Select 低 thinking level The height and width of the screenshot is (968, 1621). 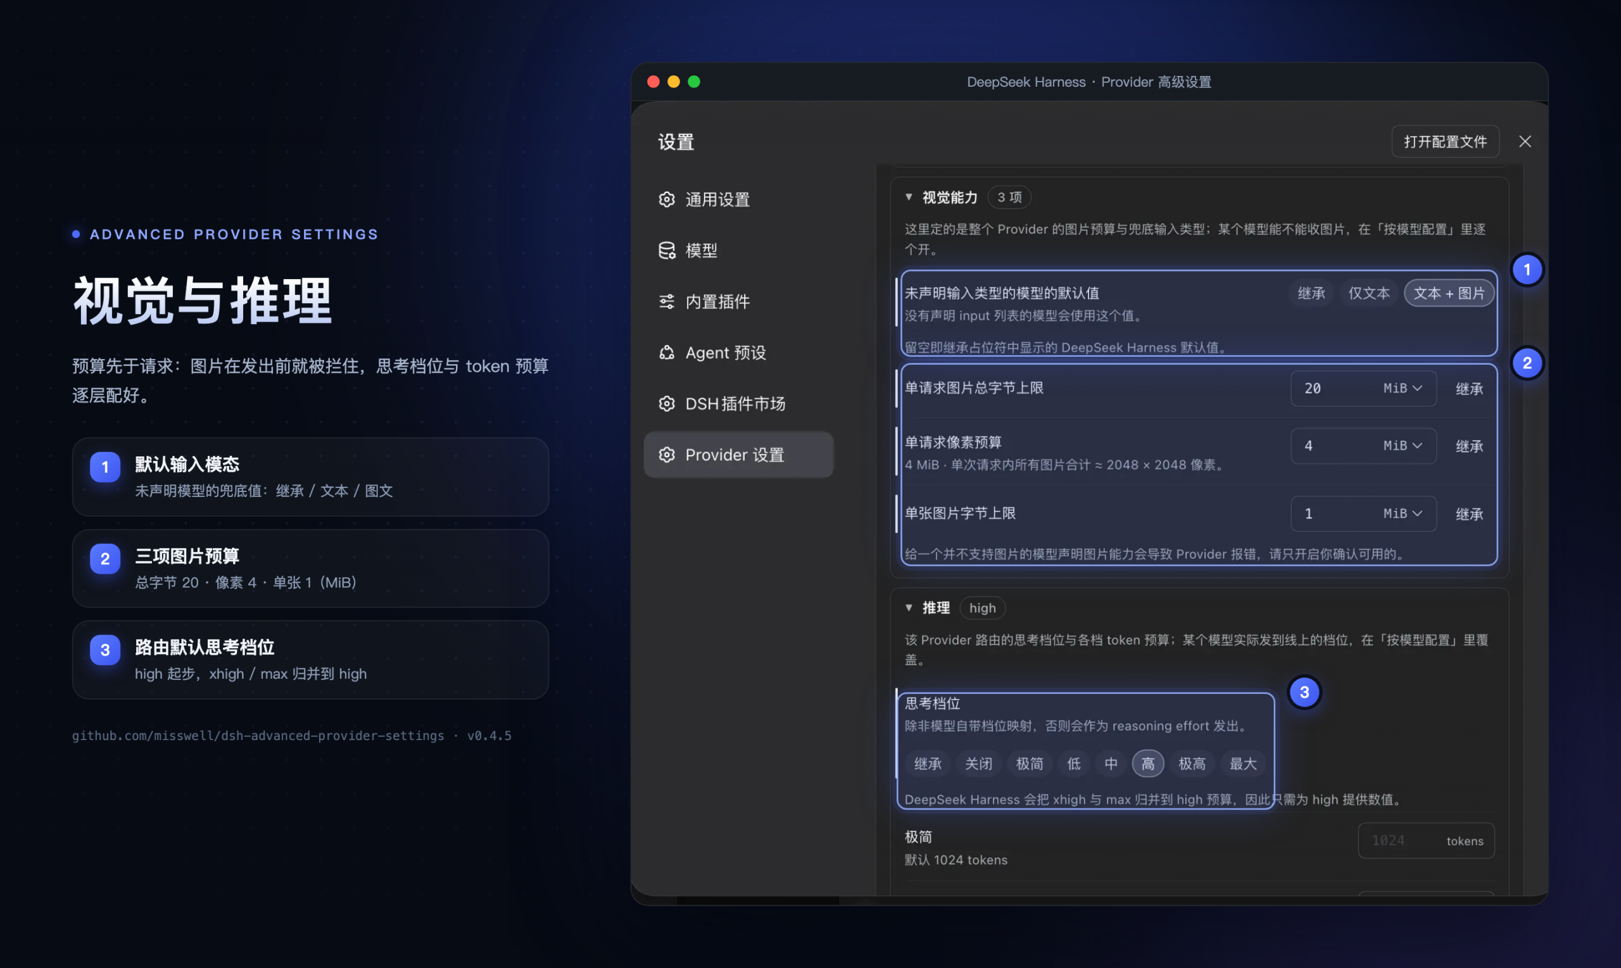click(x=1074, y=764)
